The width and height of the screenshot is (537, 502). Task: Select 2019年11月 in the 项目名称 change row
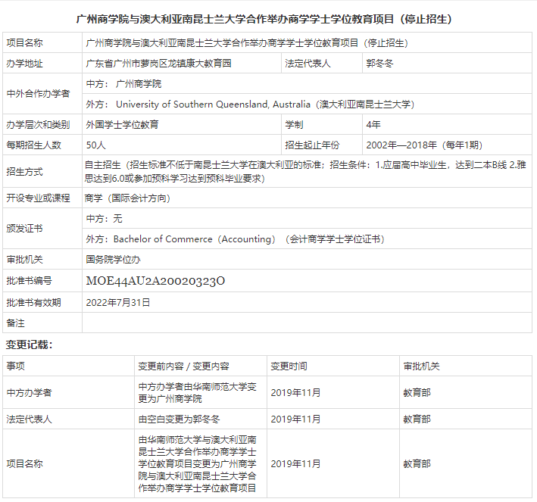point(295,463)
